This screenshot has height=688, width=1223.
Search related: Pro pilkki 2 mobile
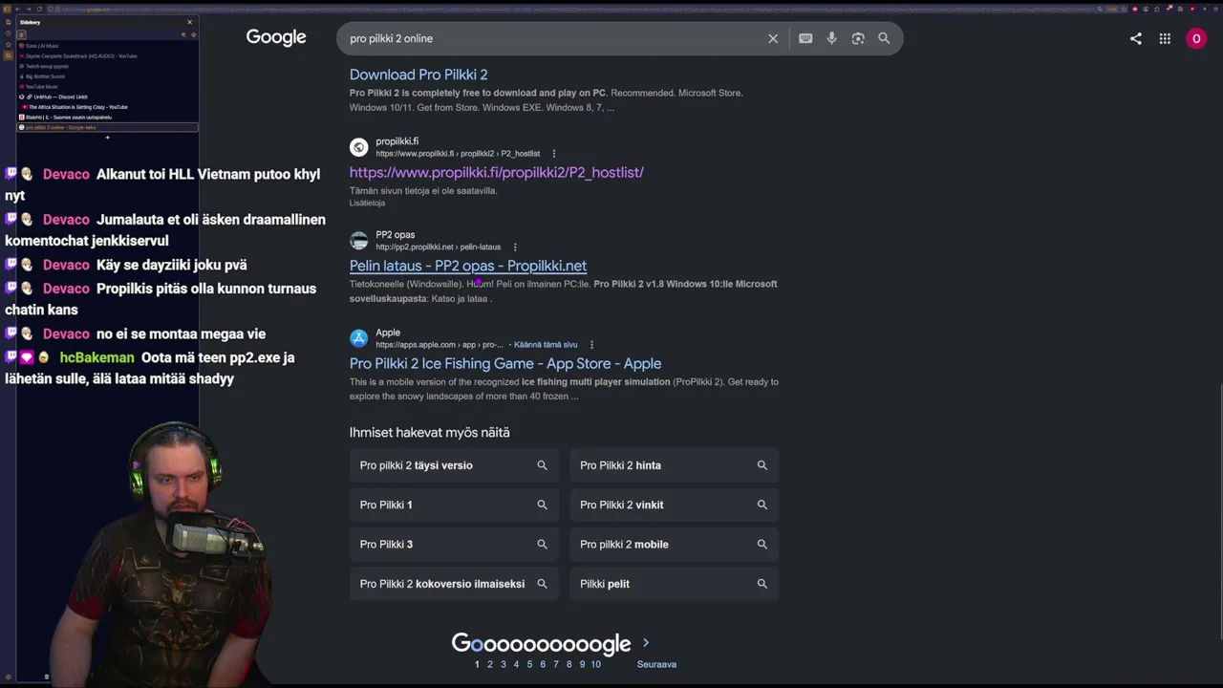tap(675, 544)
